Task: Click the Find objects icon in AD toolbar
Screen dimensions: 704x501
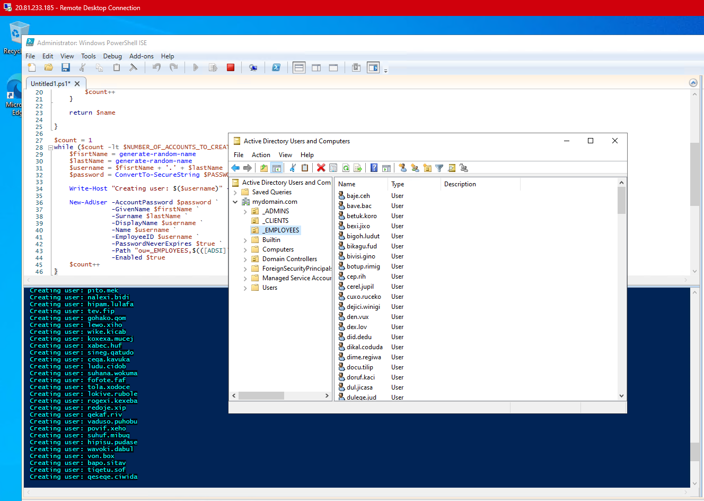Action: click(x=452, y=168)
